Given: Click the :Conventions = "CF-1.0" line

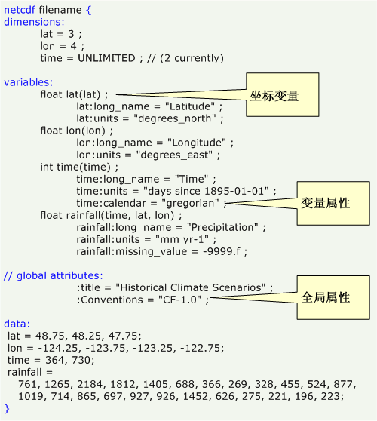Looking at the screenshot, I should point(143,300).
